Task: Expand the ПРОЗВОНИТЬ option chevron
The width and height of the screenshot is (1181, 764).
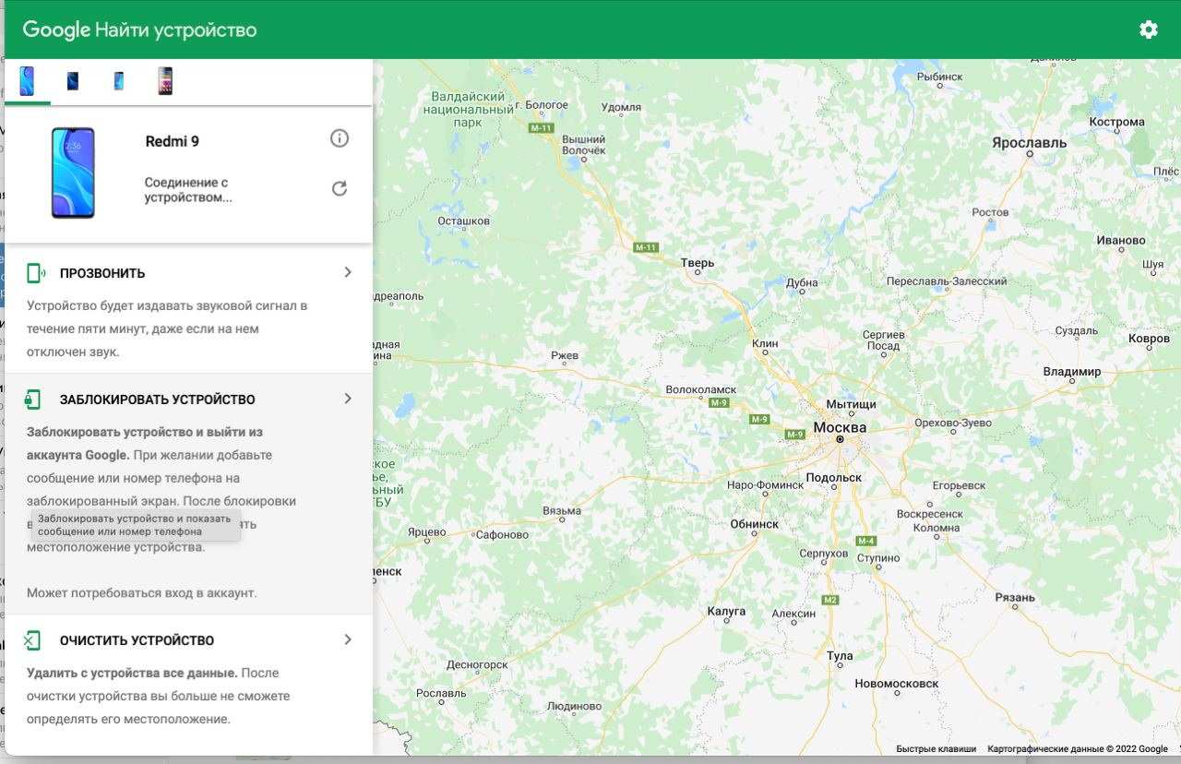Action: coord(348,272)
